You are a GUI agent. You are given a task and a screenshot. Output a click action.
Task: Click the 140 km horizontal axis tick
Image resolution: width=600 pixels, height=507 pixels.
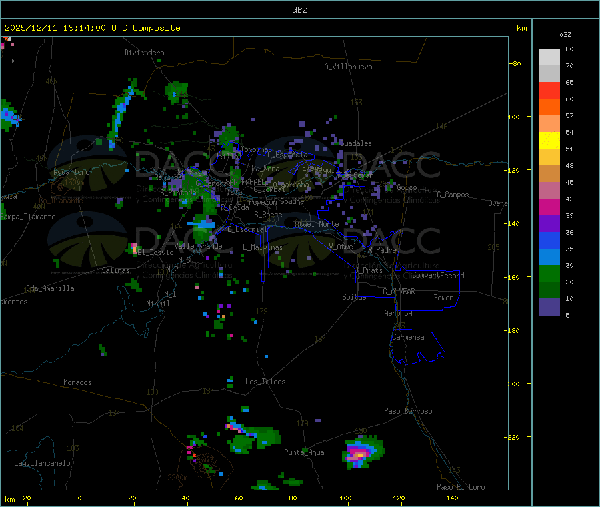coord(452,498)
